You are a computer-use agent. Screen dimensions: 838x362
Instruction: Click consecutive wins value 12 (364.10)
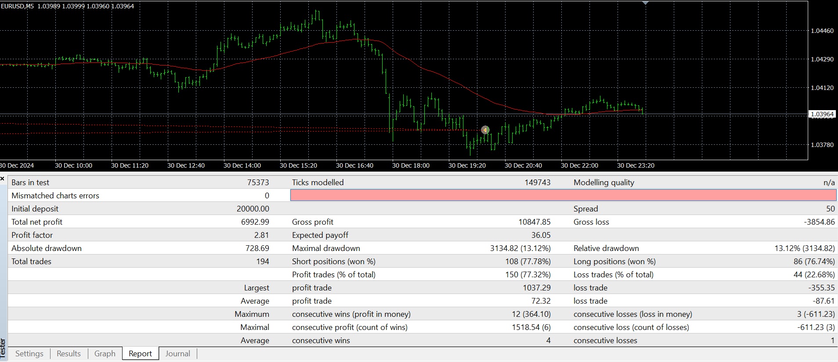[531, 314]
